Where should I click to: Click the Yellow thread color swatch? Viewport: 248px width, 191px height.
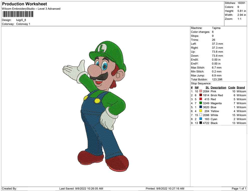pos(201,111)
